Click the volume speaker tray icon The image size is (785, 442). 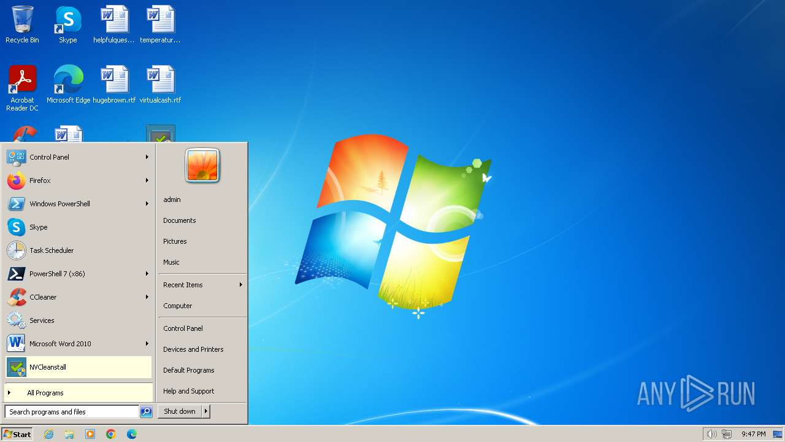[x=711, y=434]
